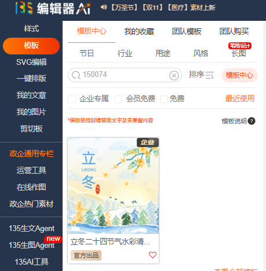Screen dimensions: 266x271
Task: Click the orange 模板中心 pill button
Action: 239,75
